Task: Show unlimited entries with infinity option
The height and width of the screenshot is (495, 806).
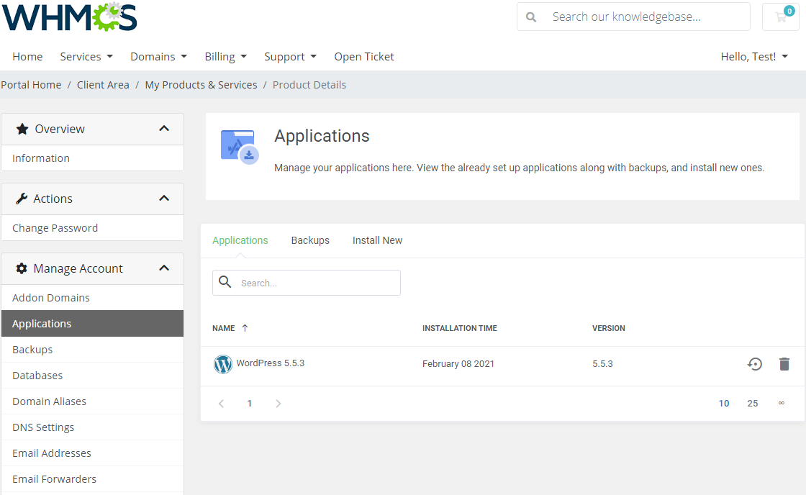Action: 782,403
